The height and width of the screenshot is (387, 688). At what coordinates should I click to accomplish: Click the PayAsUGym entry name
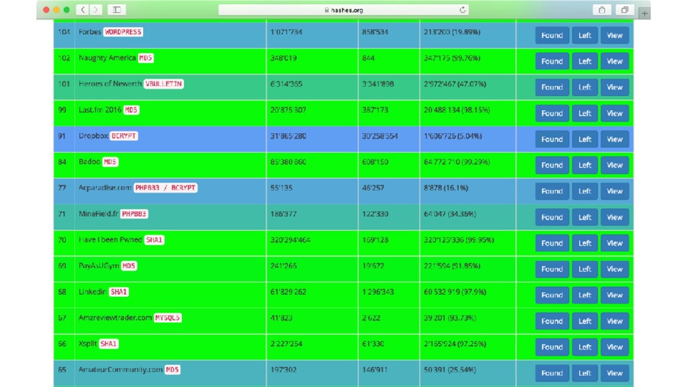[99, 266]
